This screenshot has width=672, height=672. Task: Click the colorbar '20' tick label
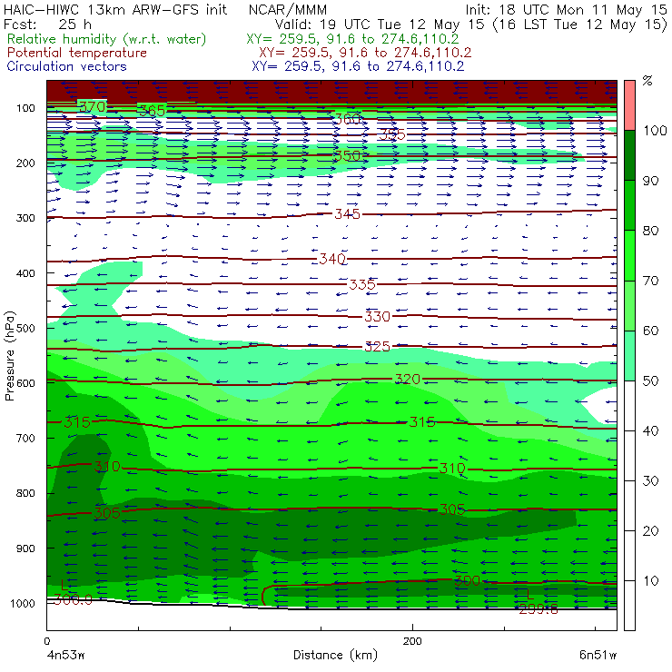[650, 531]
